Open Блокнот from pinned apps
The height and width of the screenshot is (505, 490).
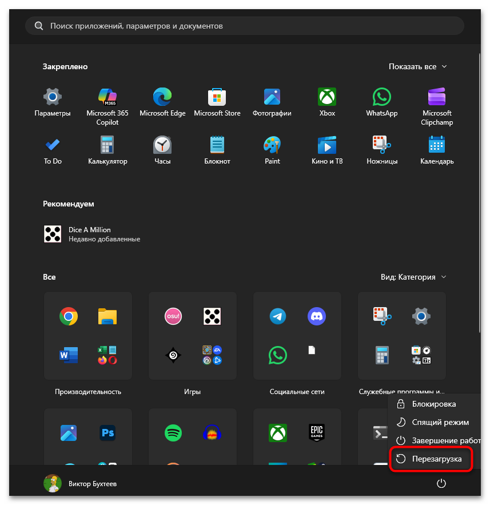click(217, 150)
